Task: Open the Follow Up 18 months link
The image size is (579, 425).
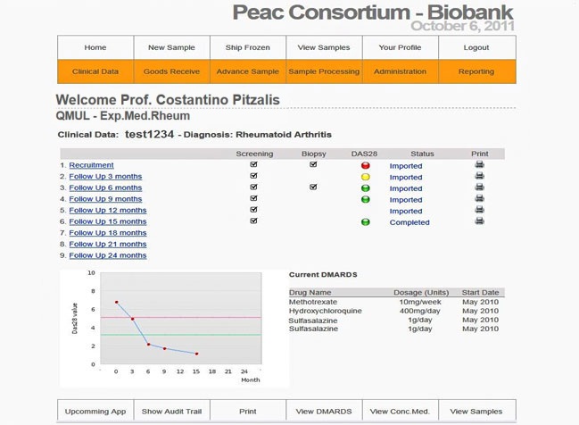Action: (108, 233)
